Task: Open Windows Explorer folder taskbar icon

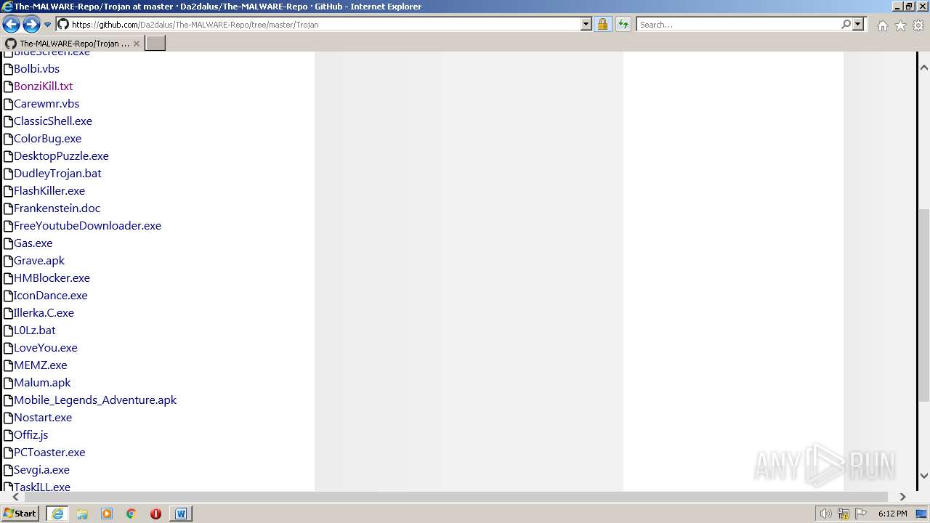Action: coord(82,514)
